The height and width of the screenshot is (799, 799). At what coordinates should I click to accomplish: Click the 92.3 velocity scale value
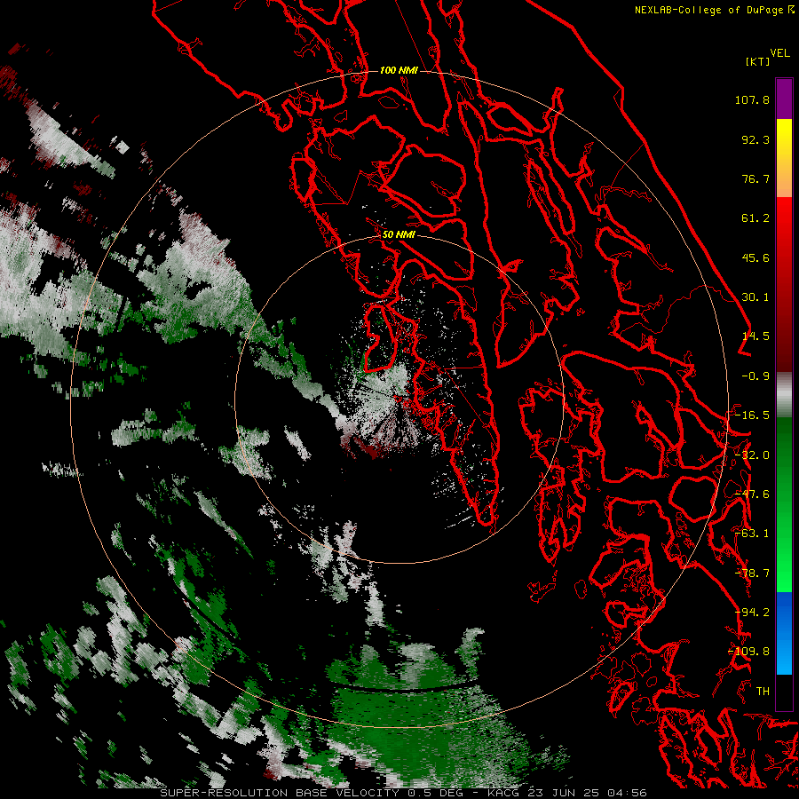[x=755, y=139]
